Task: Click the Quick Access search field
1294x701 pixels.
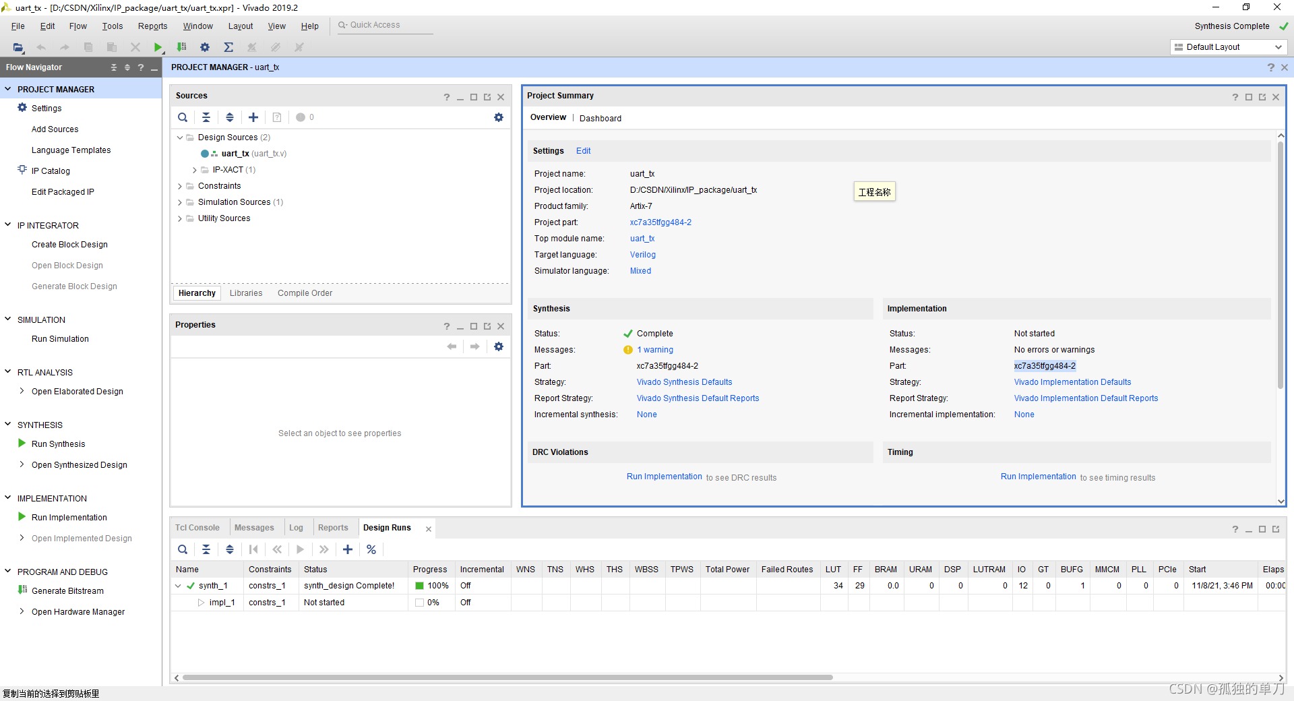Action: [384, 26]
